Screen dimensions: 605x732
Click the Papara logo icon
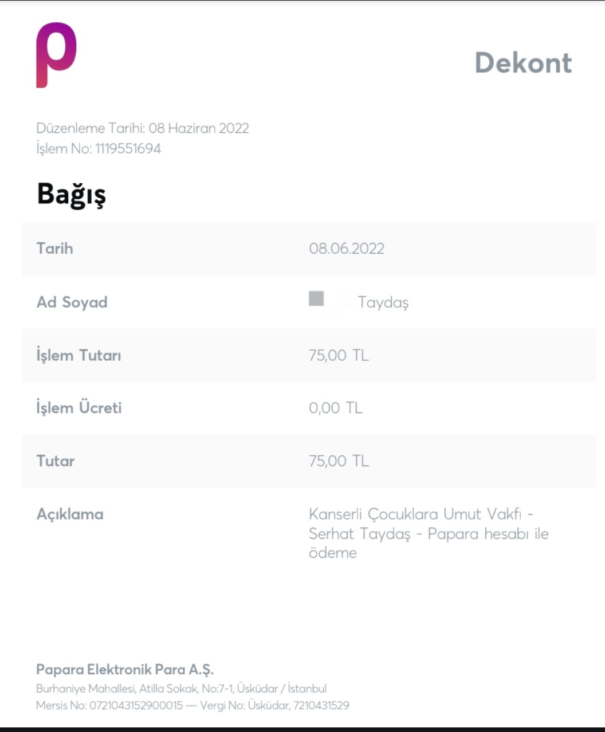[56, 55]
